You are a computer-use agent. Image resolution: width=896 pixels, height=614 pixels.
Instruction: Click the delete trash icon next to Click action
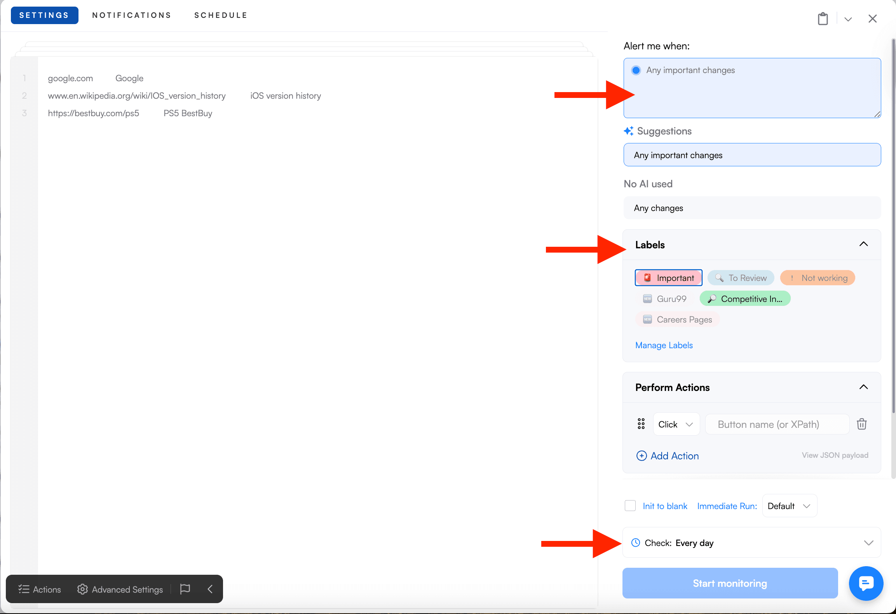tap(862, 424)
